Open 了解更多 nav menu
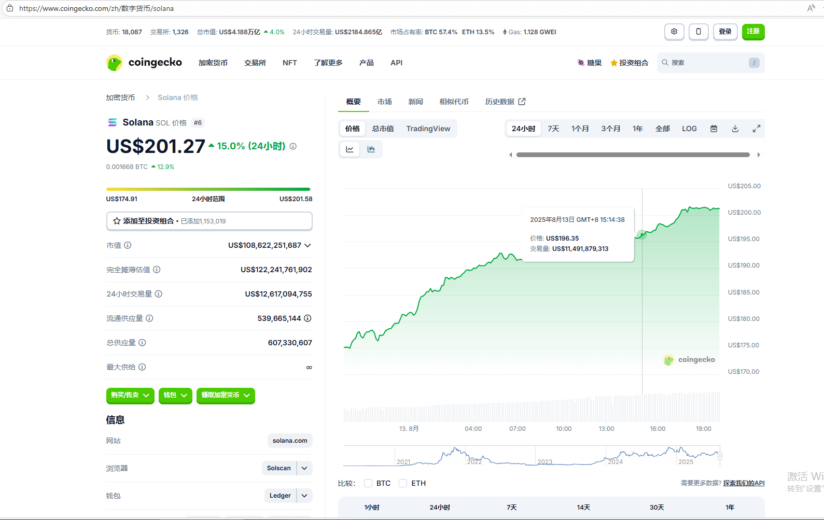The image size is (824, 520). click(328, 63)
